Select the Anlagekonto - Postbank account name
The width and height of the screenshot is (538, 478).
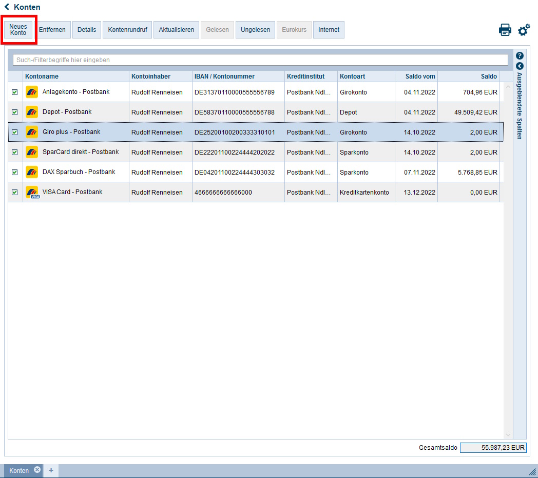click(x=76, y=91)
